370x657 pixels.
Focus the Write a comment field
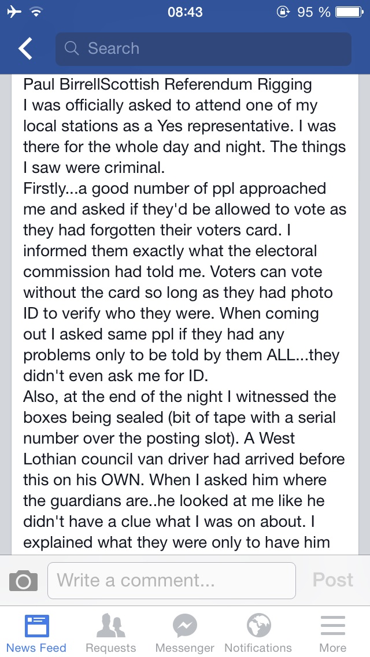[x=171, y=580]
